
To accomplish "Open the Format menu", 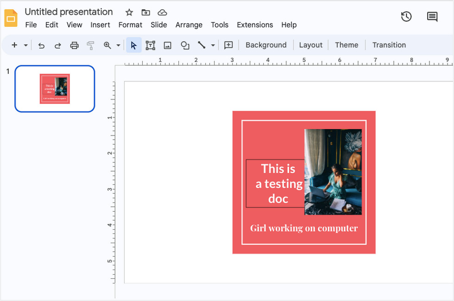I will (x=130, y=25).
